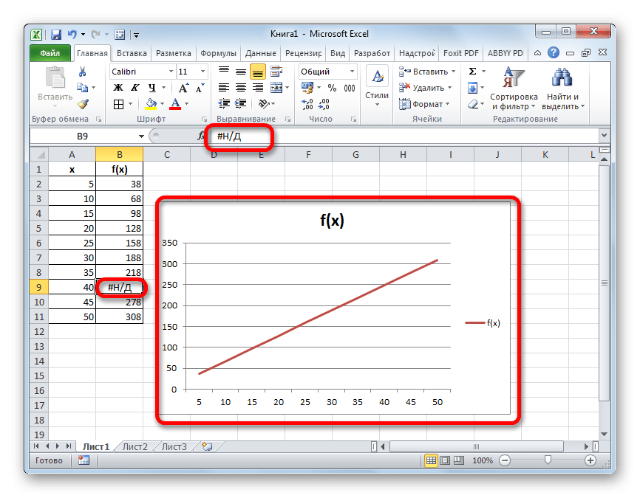Screen dimensions: 640x498
Task: Toggle middle vertical alignment
Action: tap(241, 72)
